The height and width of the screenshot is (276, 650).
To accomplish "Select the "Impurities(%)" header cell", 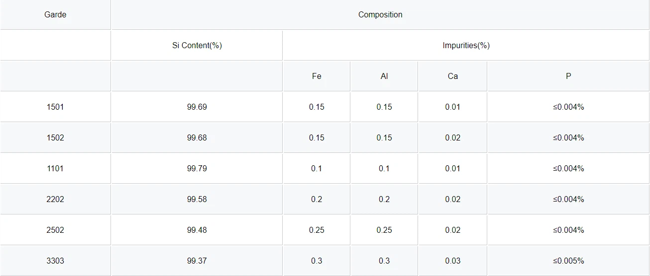I will [x=466, y=46].
